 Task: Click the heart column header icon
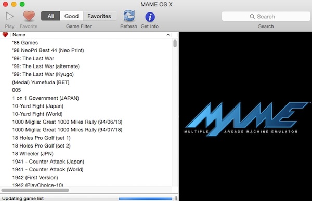[x=5, y=35]
